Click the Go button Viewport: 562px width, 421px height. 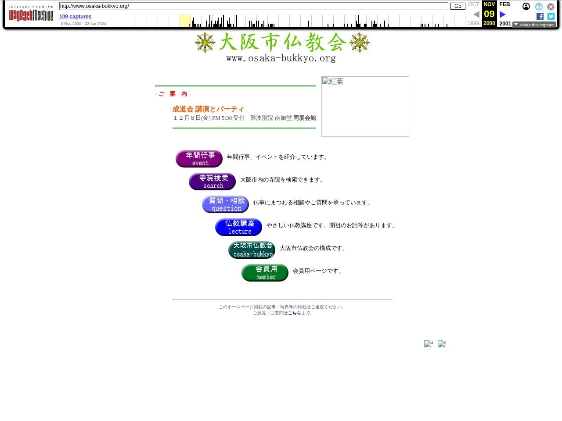458,6
